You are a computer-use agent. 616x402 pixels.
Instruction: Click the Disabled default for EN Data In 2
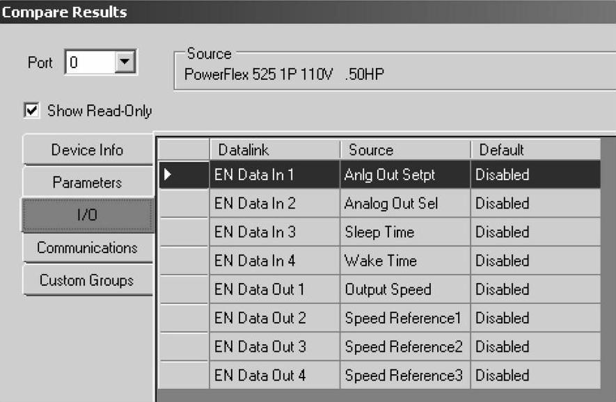(536, 203)
